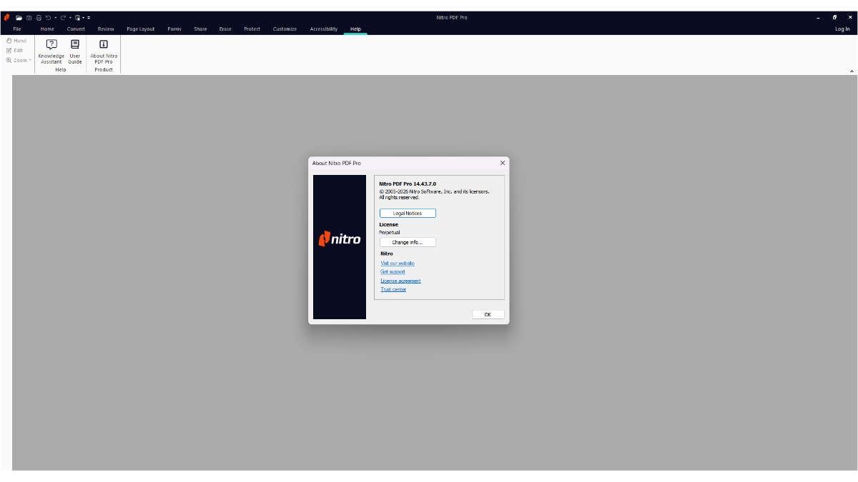The image size is (858, 482).
Task: Restore down the Nitro PDF Pro window
Action: pos(834,17)
